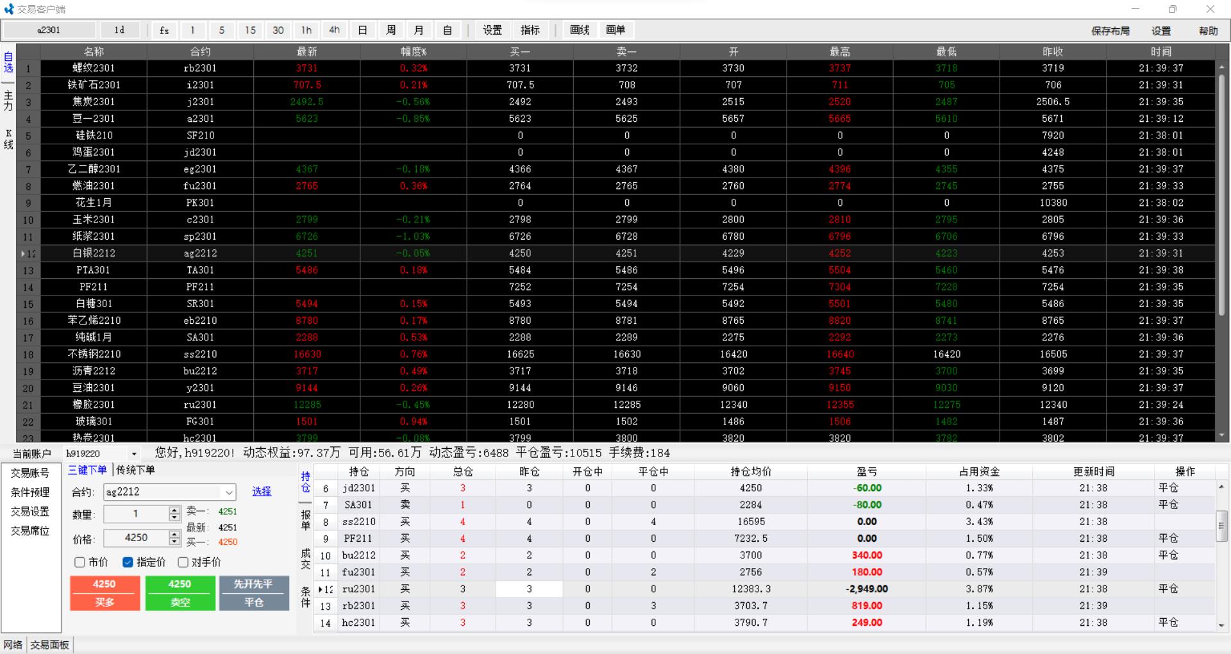This screenshot has height=654, width=1231.
Task: Switch to the 报单 orders tab
Action: 306,520
